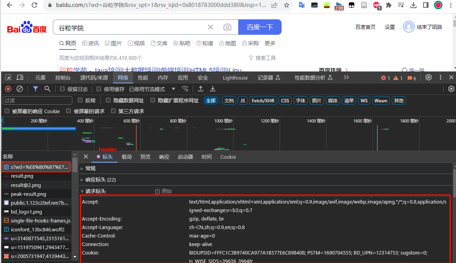This screenshot has width=456, height=263.
Task: Reload the page with refresh icon
Action: tap(34, 5)
